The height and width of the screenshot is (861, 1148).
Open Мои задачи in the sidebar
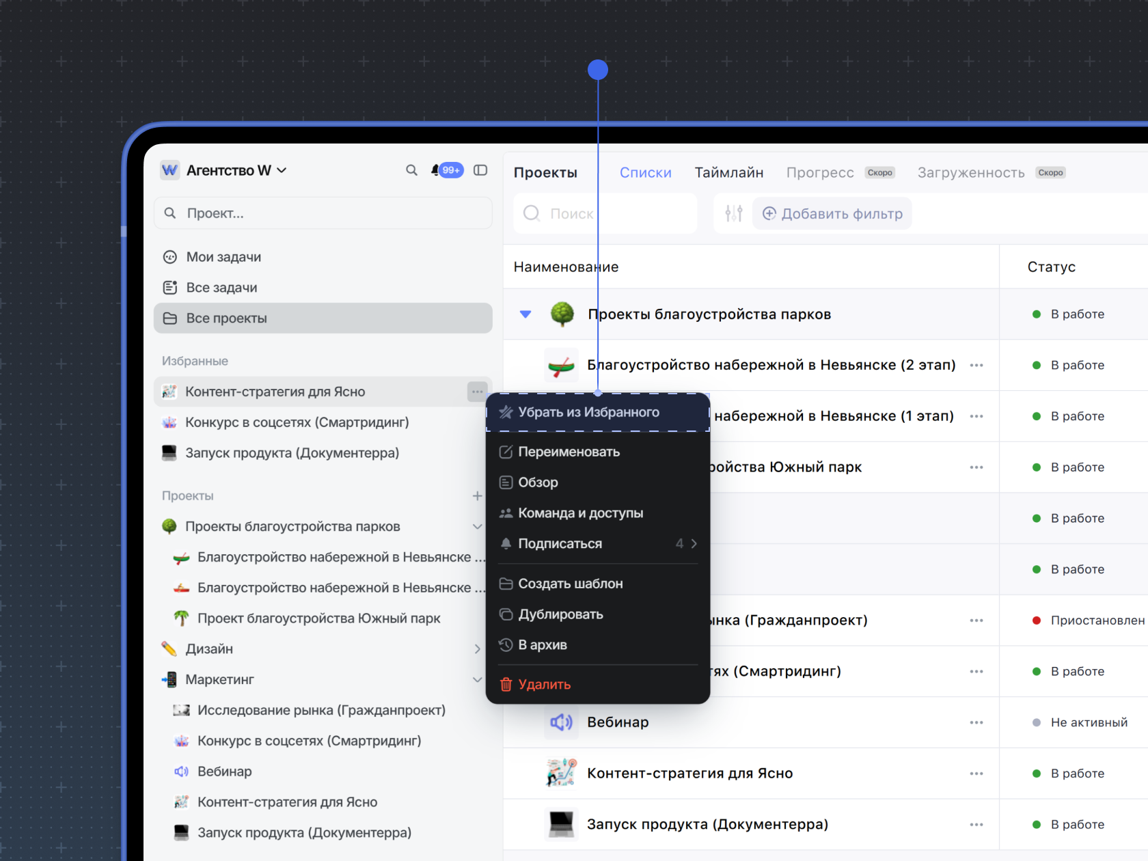click(223, 257)
